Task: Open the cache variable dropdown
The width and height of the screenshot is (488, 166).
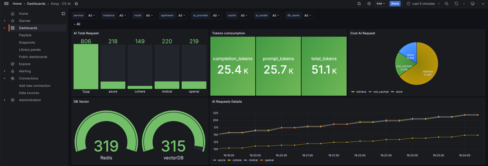Action: pos(244,15)
